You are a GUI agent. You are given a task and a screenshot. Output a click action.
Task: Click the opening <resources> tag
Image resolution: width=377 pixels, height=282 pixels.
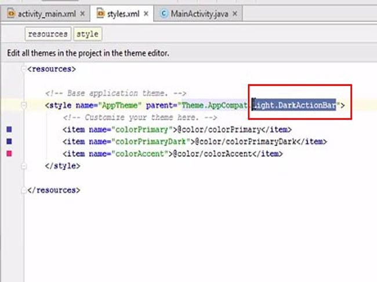click(x=52, y=69)
